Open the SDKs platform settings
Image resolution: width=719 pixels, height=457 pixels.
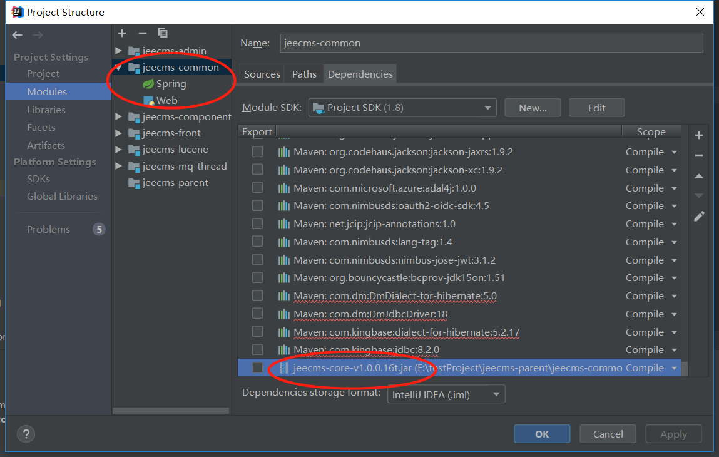point(38,179)
